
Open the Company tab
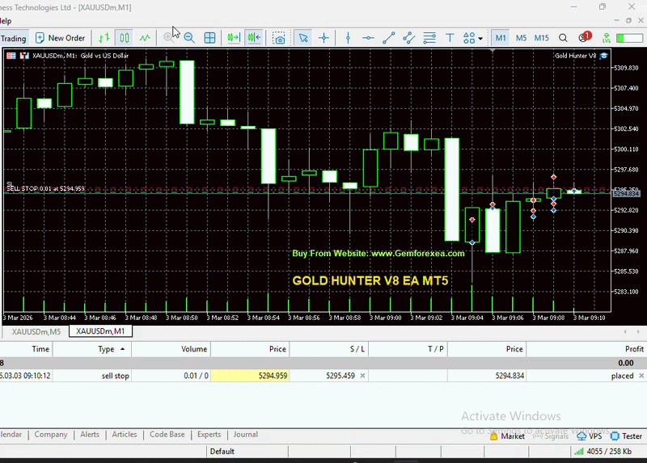pyautogui.click(x=51, y=435)
